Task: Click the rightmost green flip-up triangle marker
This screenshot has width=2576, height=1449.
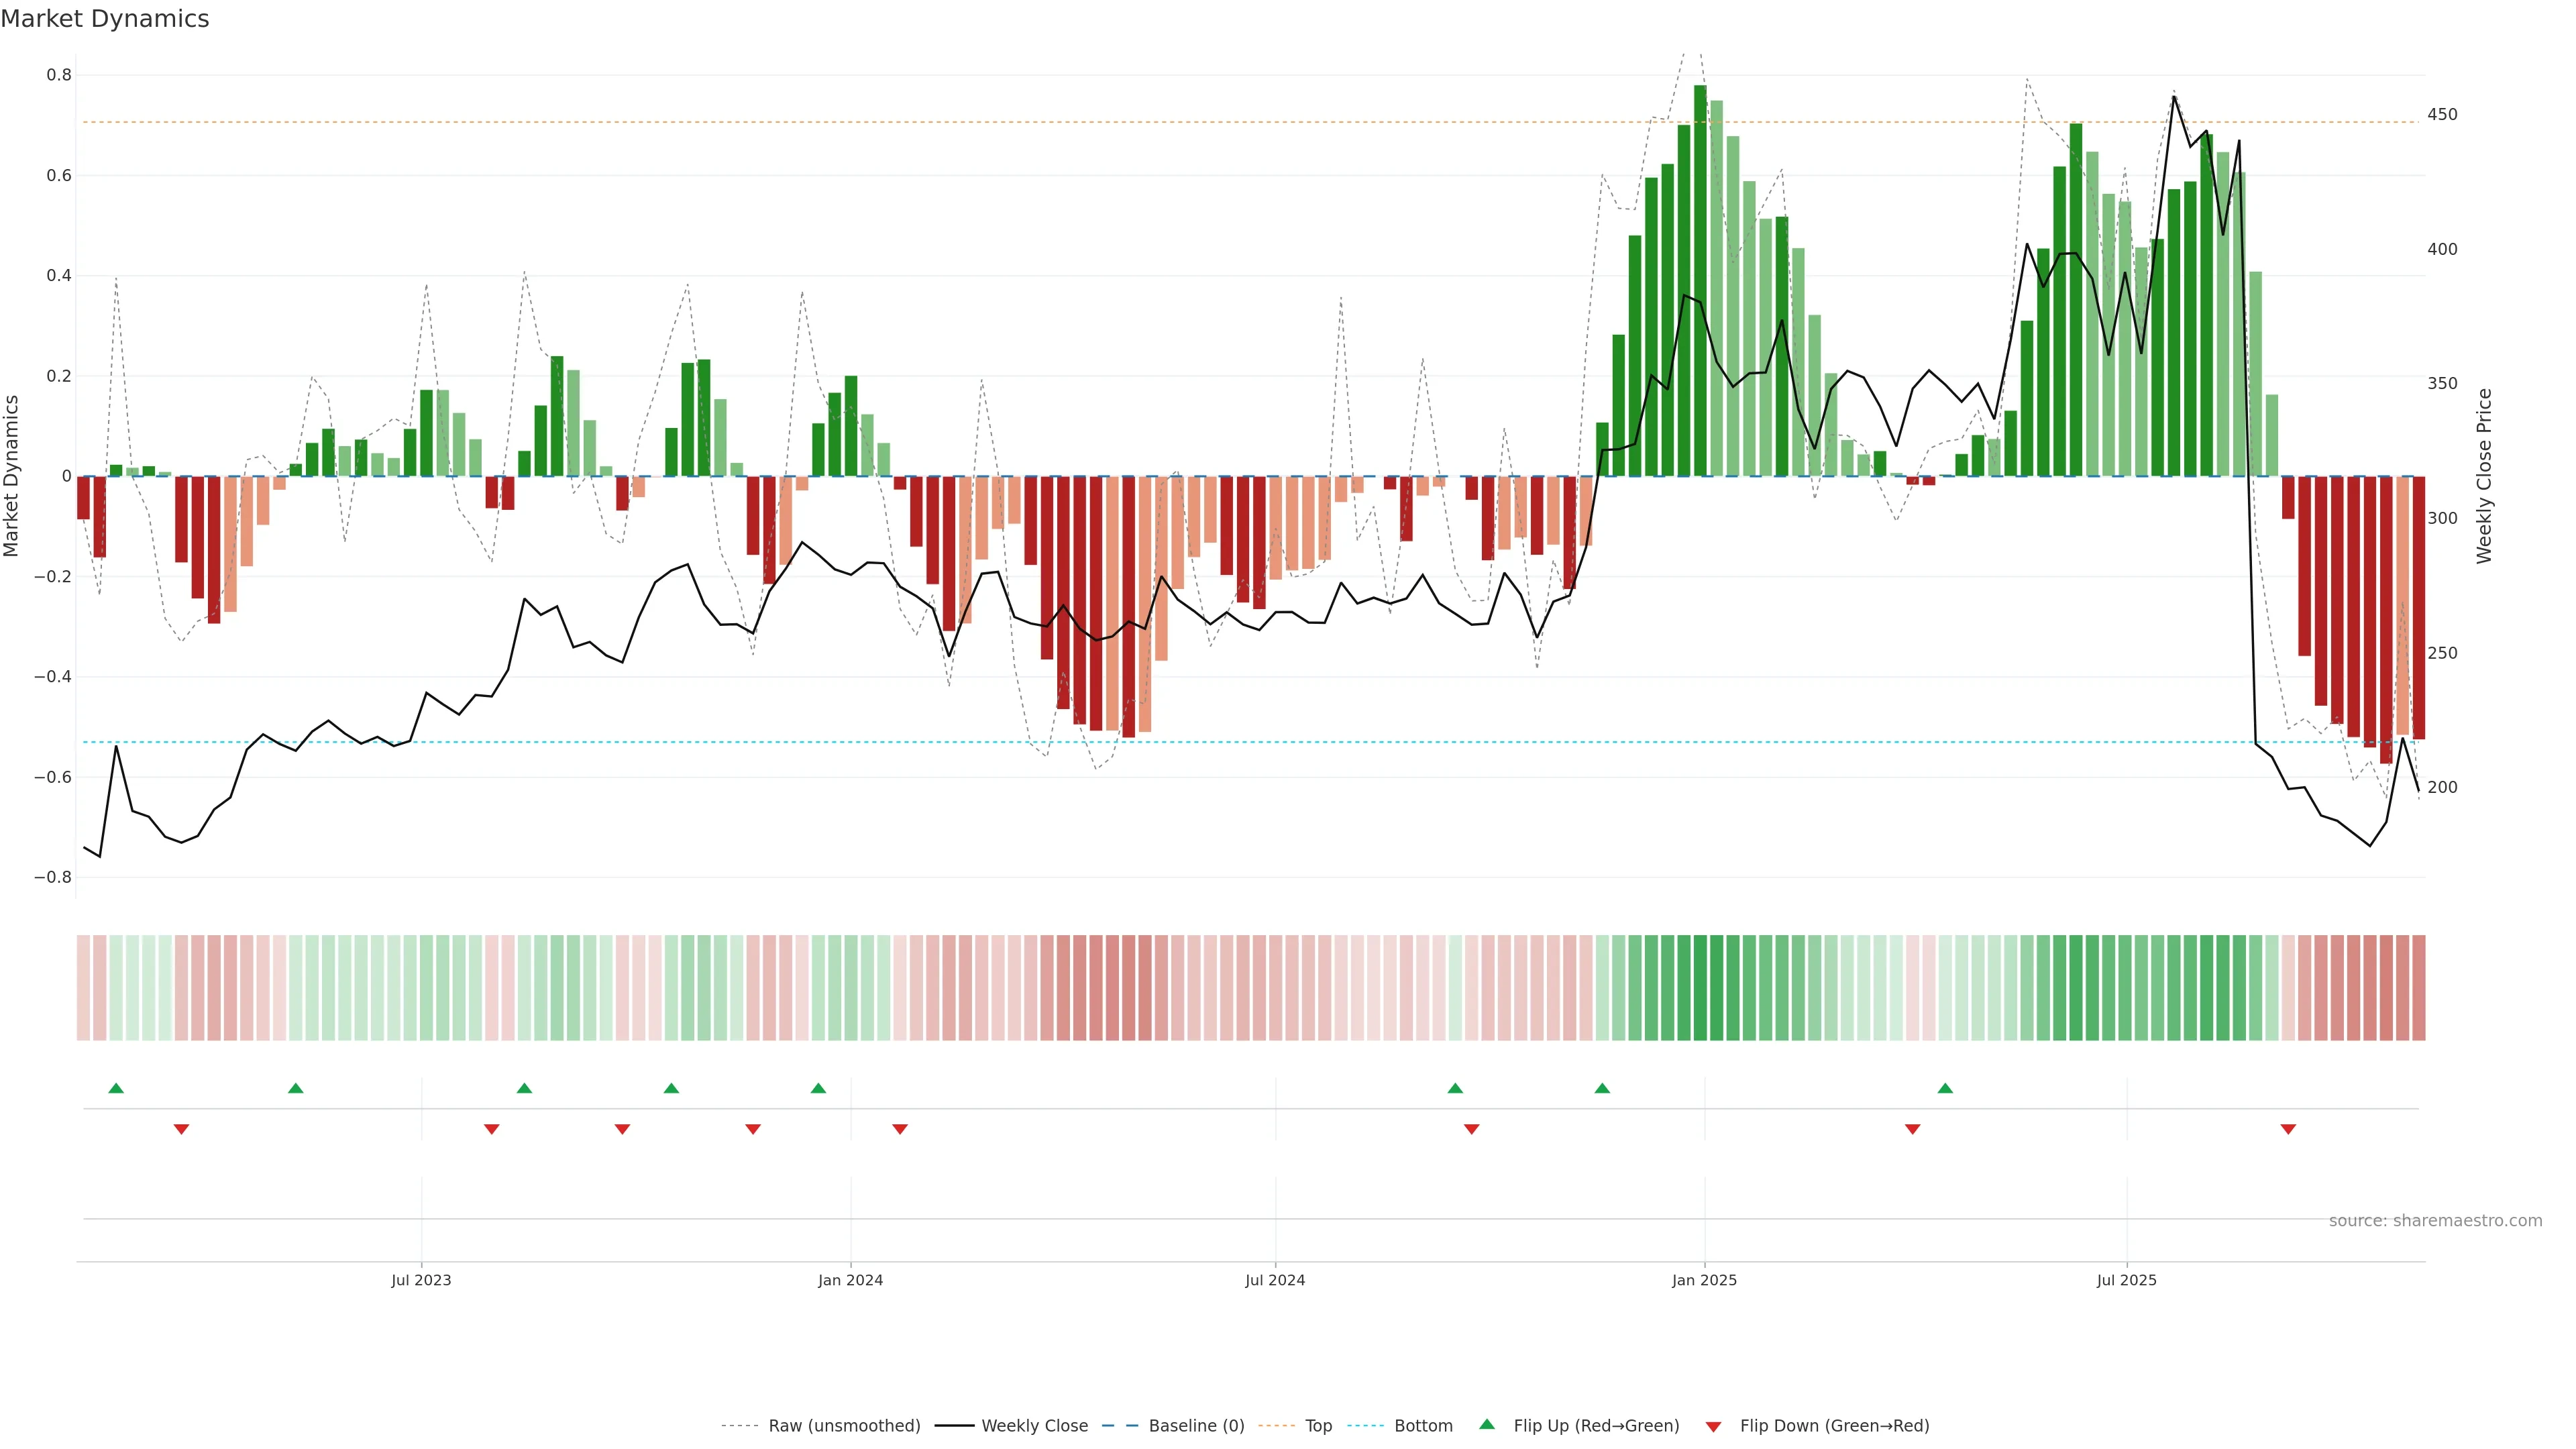Action: (x=1945, y=1088)
